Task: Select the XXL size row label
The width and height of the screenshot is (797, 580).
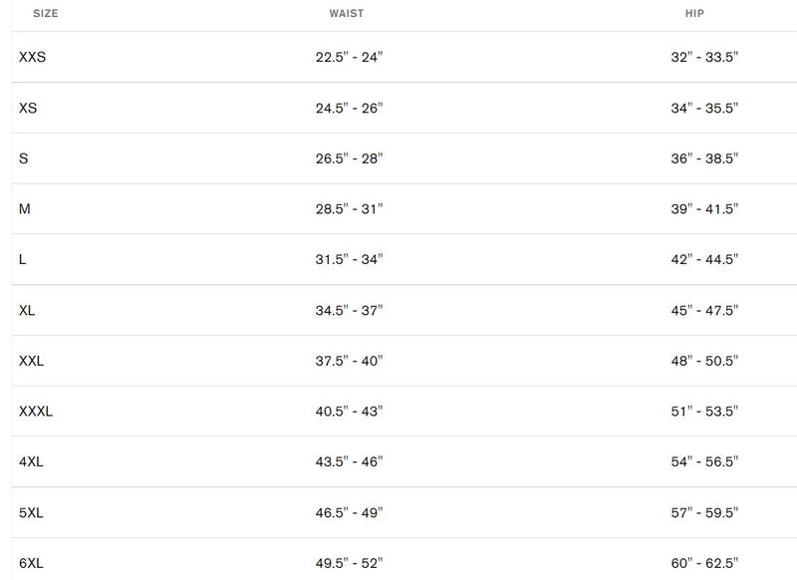Action: [x=32, y=361]
